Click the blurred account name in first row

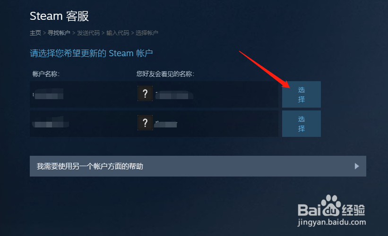point(48,94)
